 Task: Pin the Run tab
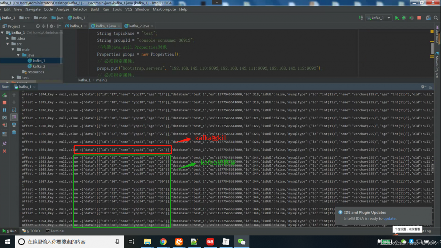[x=4, y=143]
